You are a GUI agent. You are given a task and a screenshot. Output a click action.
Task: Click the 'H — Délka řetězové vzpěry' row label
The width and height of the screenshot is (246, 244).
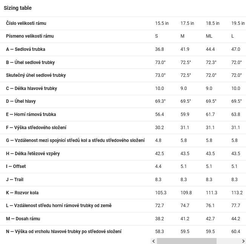tap(33, 154)
